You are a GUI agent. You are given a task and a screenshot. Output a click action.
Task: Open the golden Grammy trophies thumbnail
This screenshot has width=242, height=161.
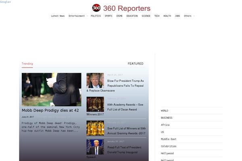coord(95,128)
